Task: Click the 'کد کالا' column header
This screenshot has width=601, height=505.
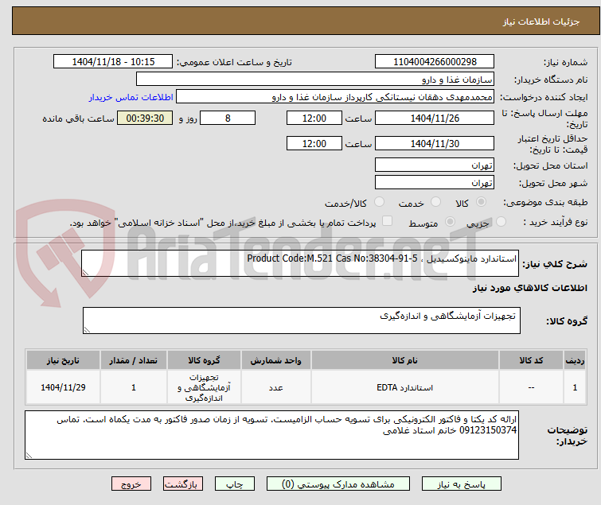Action: coord(531,360)
